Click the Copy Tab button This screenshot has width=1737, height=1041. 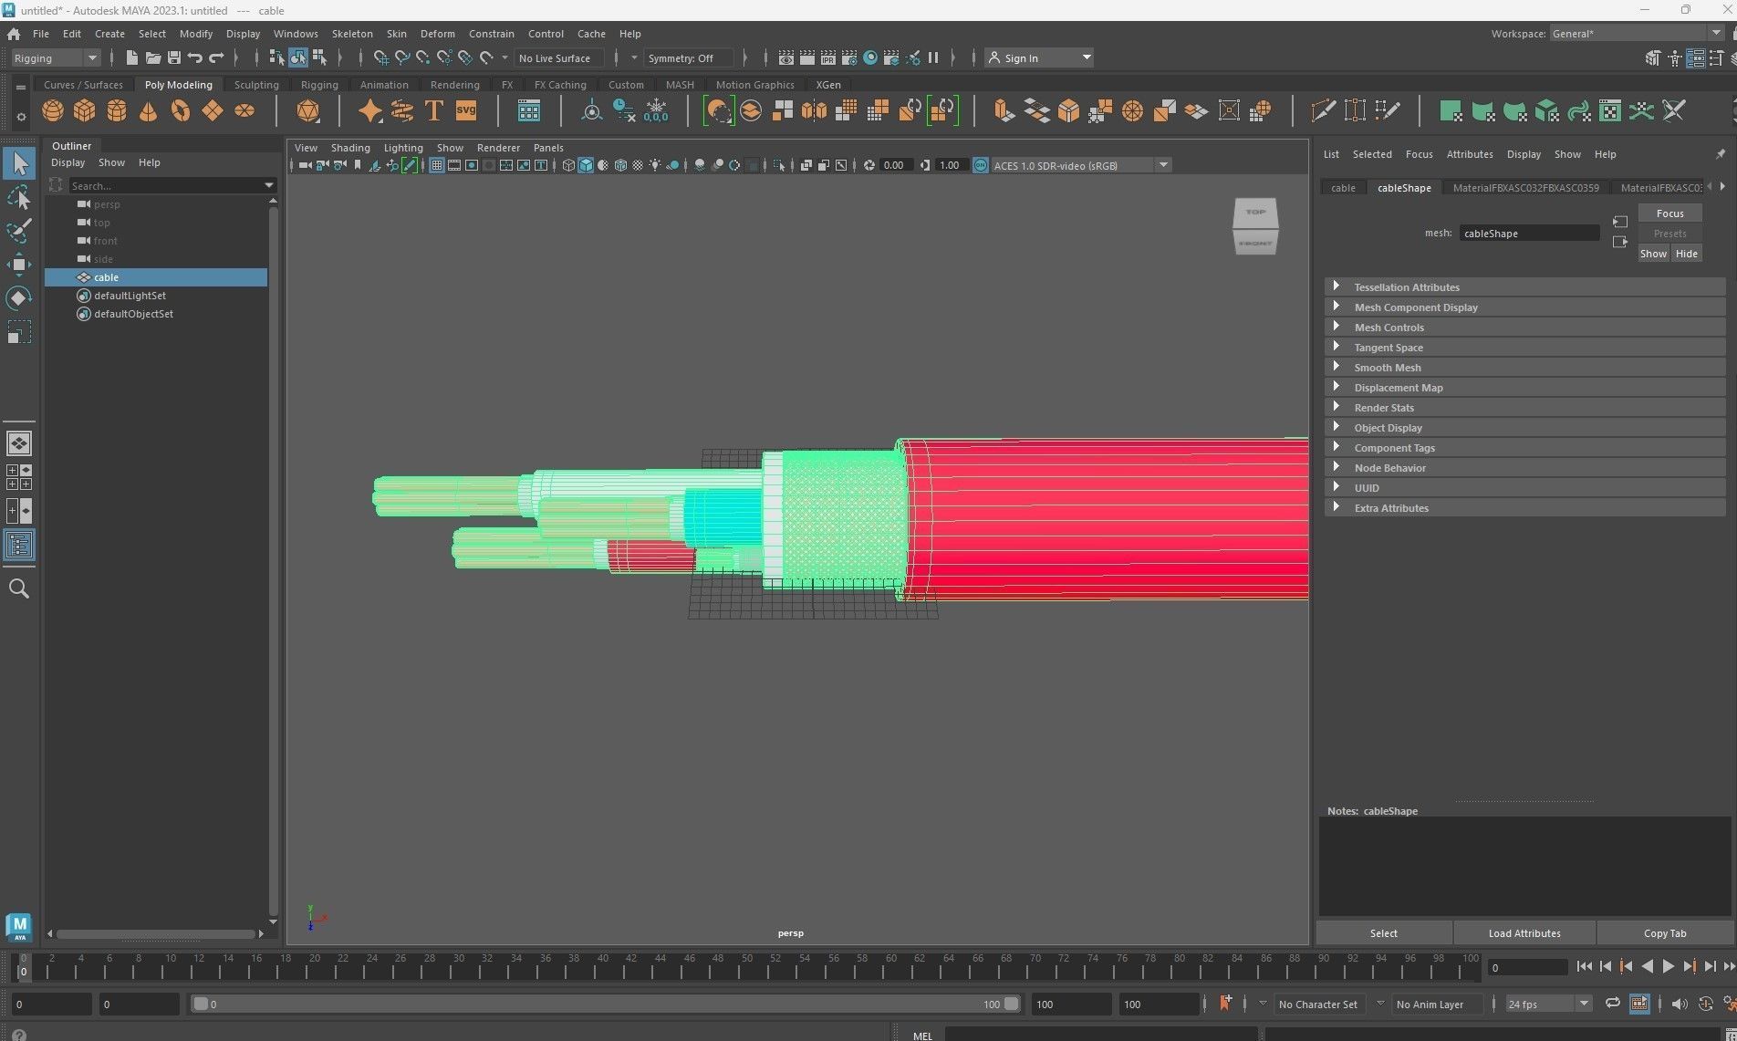(1665, 932)
